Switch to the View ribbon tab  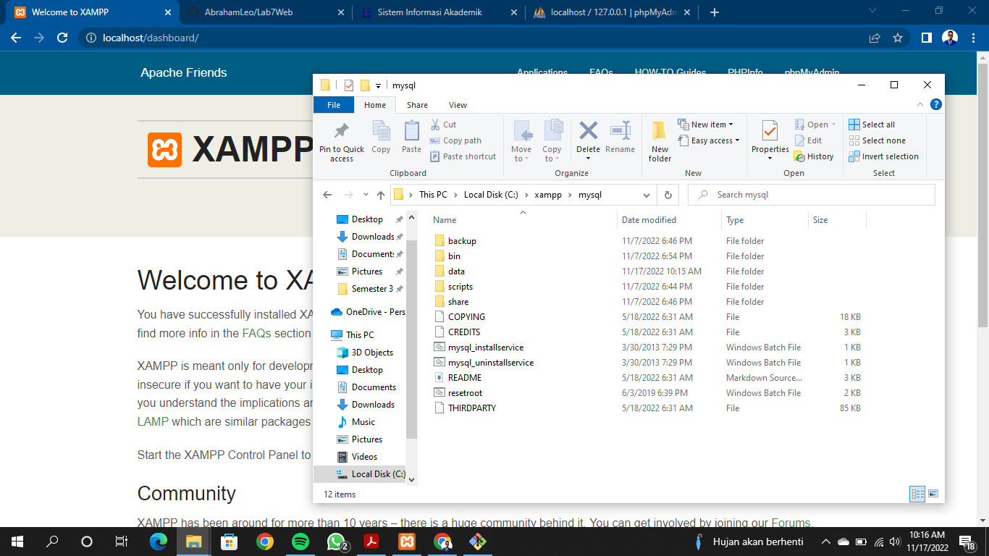(x=458, y=105)
